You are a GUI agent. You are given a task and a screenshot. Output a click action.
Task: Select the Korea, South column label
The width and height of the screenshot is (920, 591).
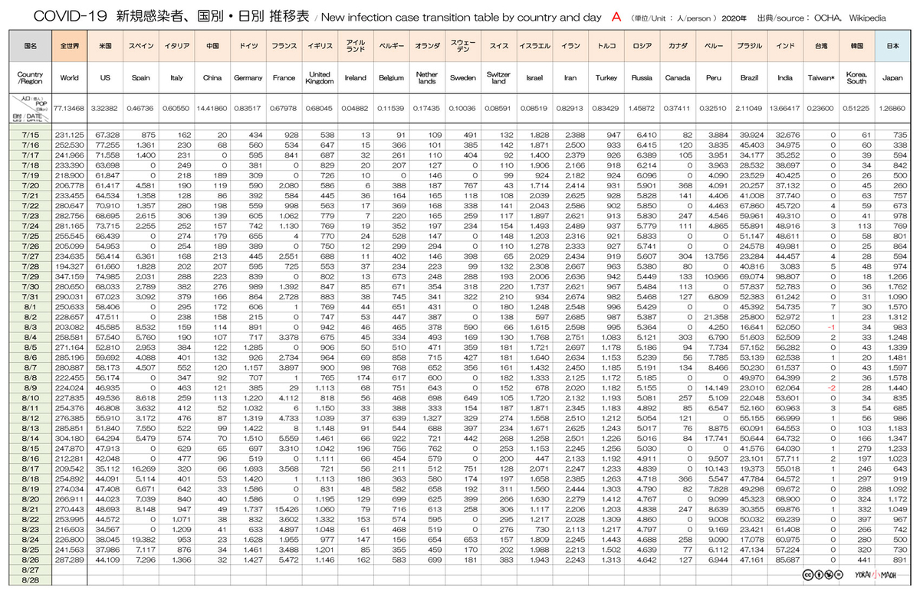pos(856,77)
